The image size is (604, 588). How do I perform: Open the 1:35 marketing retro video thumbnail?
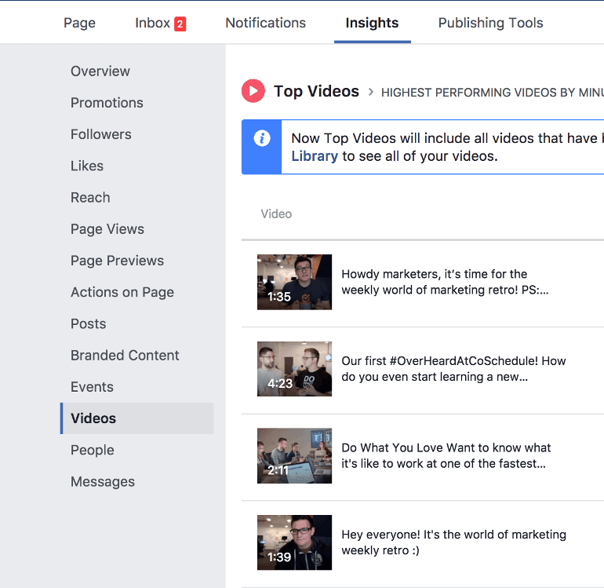(294, 282)
